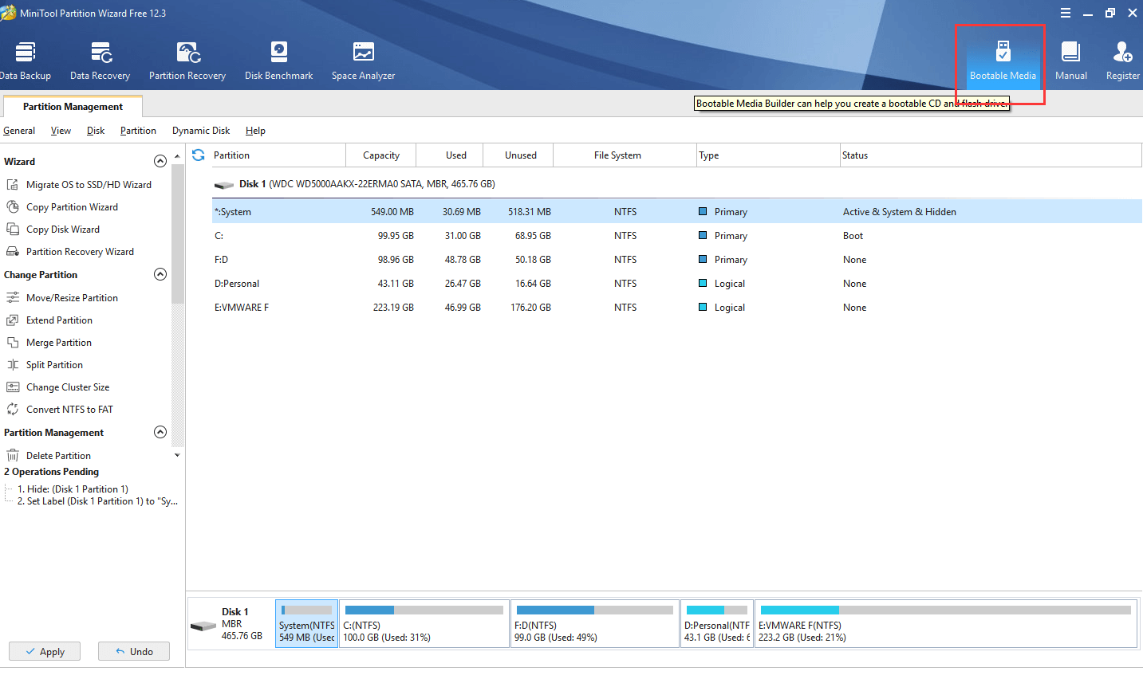Viewport: 1143px width, 683px height.
Task: Select pending operation Set Label
Action: (97, 501)
